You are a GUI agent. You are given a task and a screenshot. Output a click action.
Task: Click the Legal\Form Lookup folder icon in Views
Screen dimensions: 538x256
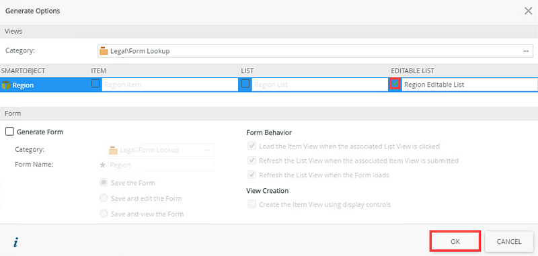[x=104, y=51]
